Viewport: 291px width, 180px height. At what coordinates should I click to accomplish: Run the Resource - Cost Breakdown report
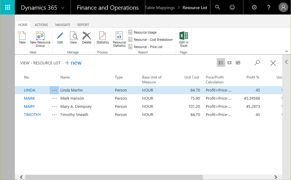(151, 40)
